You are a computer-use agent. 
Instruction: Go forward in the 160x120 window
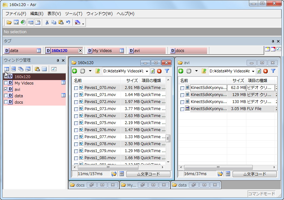(82, 71)
